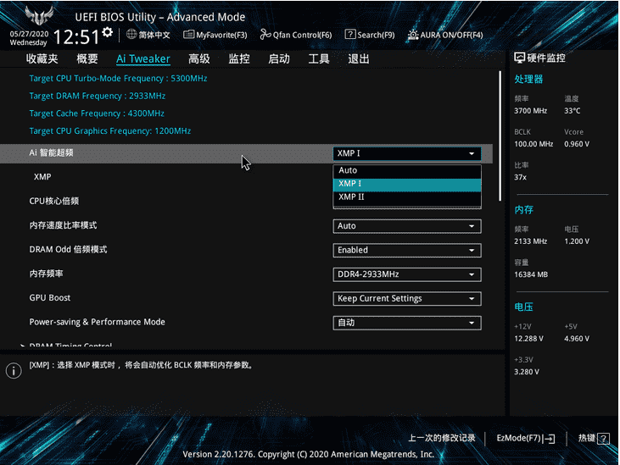The height and width of the screenshot is (465, 620).
Task: Click the MyFavorite folder icon
Action: tap(188, 35)
